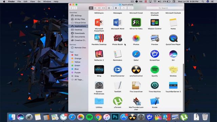This screenshot has height=122, width=217.
Task: Select TouchBarServer 2 app icon
Action: pyautogui.click(x=173, y=85)
